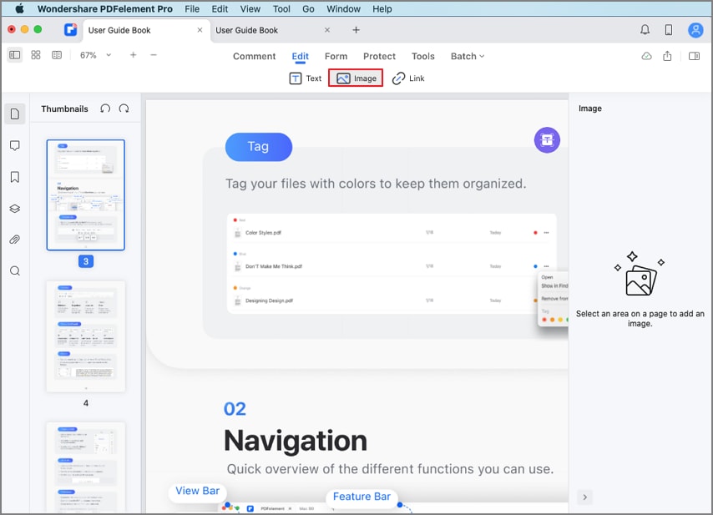Click the mobile device icon
This screenshot has height=515, width=713.
pyautogui.click(x=669, y=30)
